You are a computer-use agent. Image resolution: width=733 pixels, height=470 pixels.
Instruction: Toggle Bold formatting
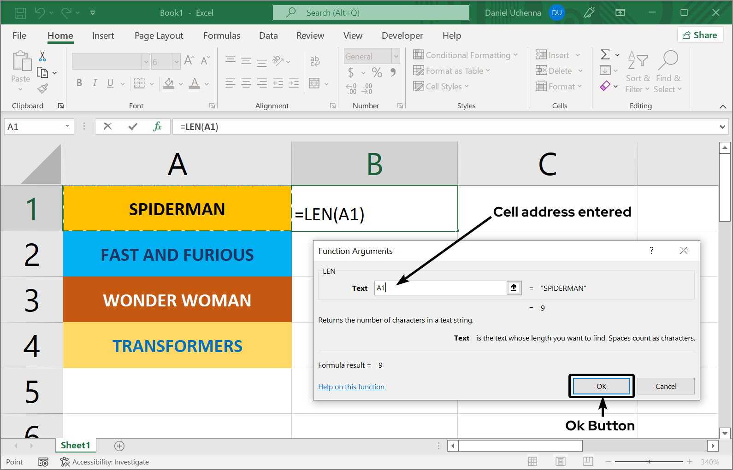79,83
